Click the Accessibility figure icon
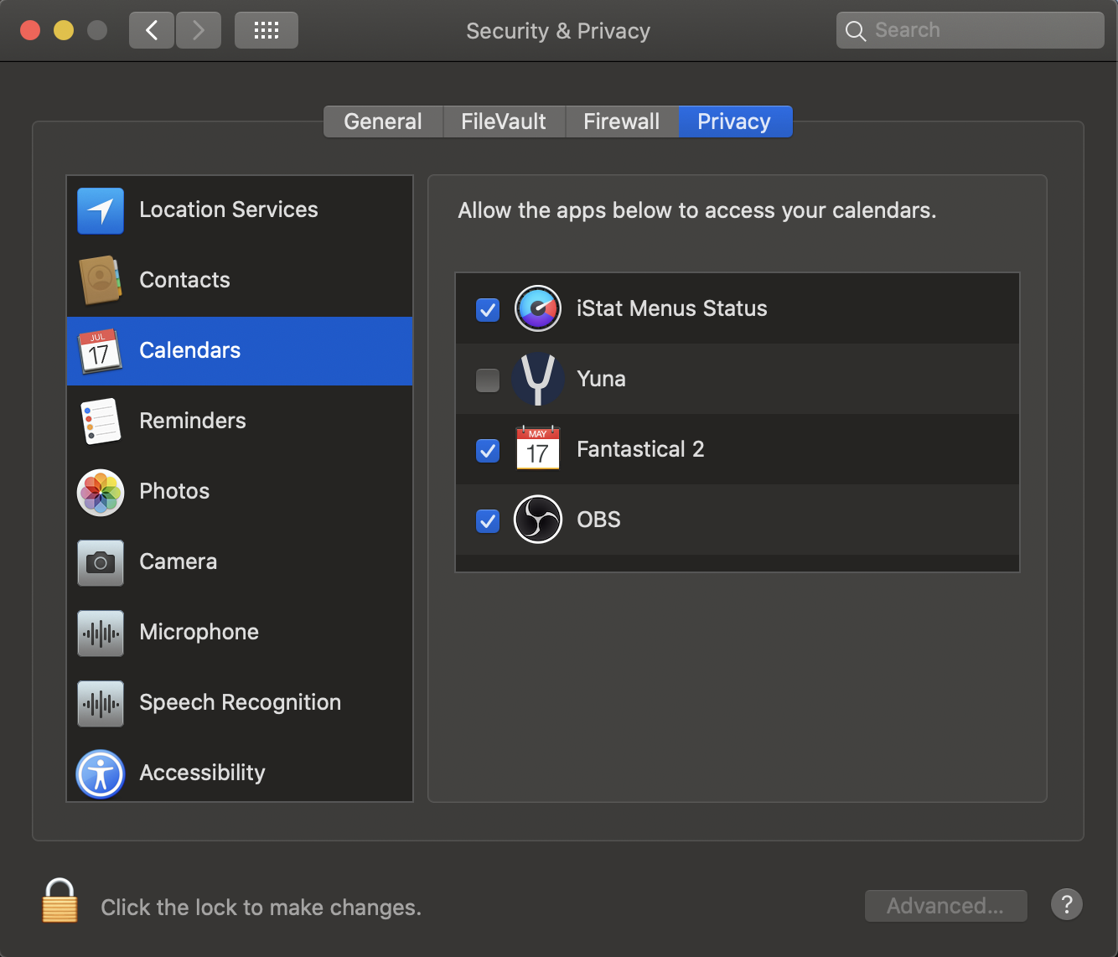The width and height of the screenshot is (1118, 957). pos(101,773)
